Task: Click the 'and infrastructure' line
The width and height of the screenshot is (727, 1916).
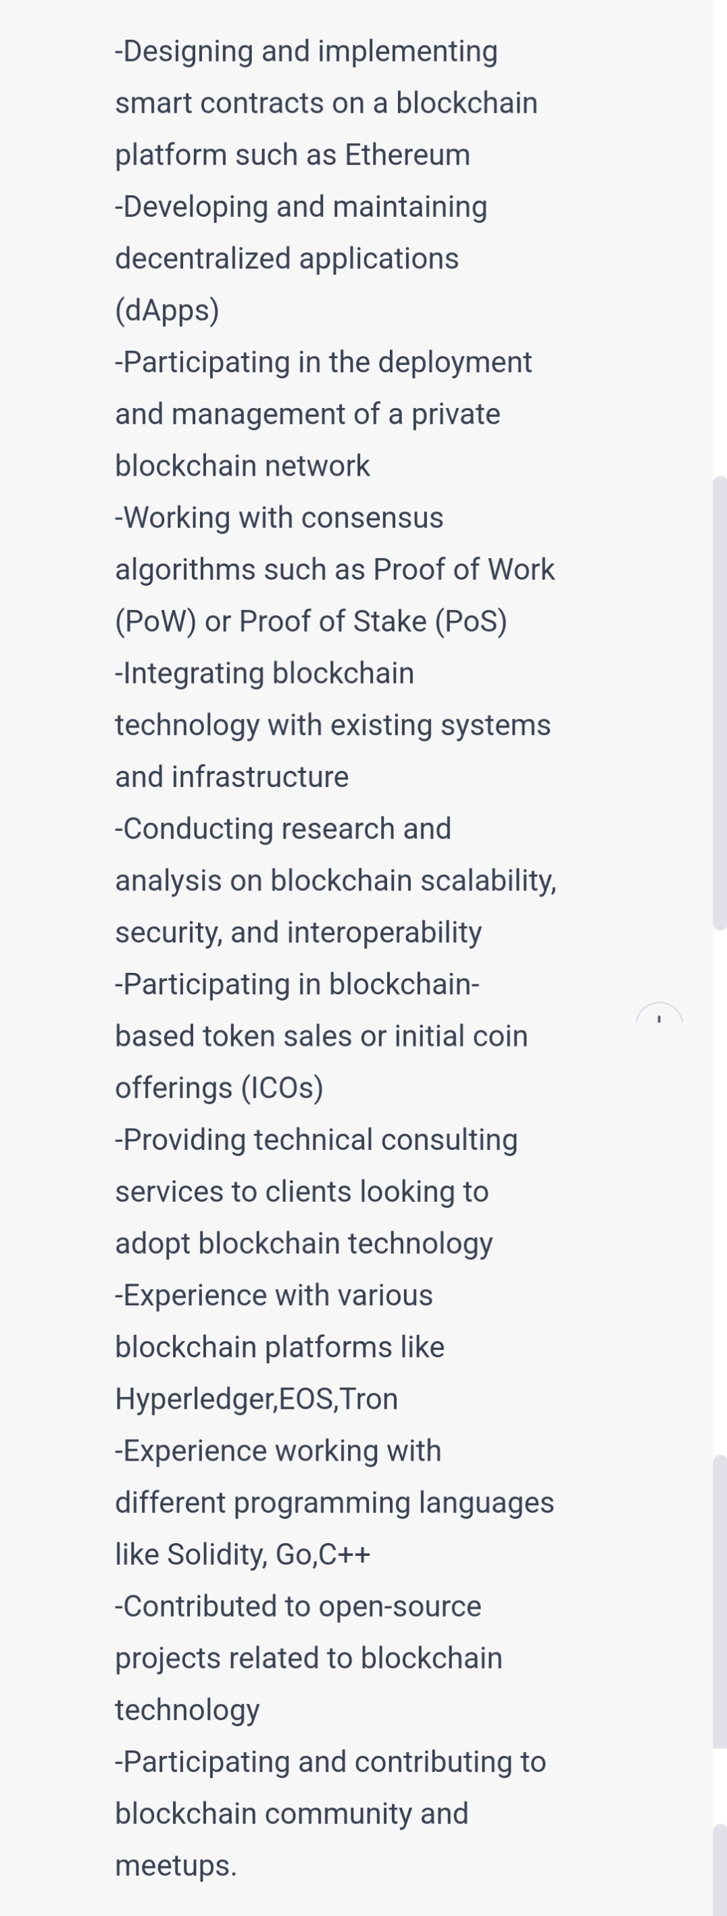Action: (x=232, y=776)
